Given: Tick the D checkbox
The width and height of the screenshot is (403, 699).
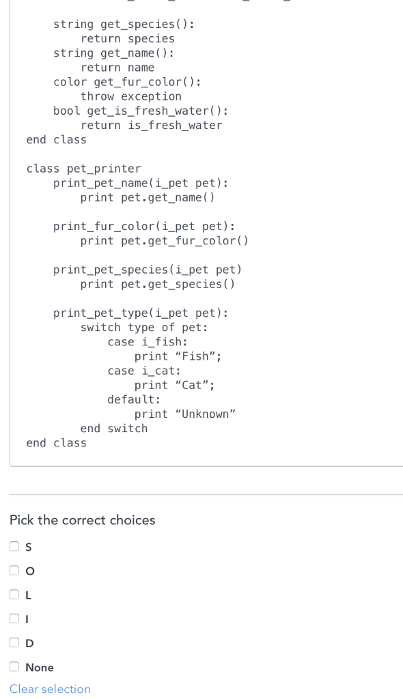Looking at the screenshot, I should (14, 643).
